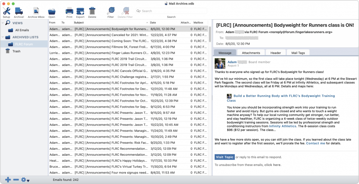This screenshot has width=359, height=184.
Task: Open the Setup tools icon
Action: point(6,11)
